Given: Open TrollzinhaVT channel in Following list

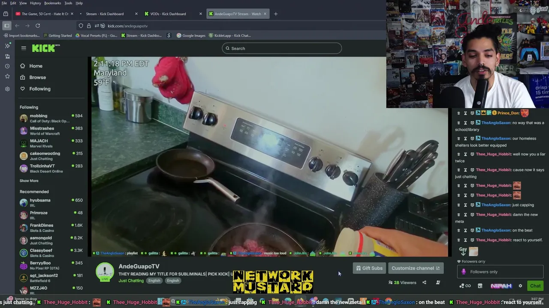Looking at the screenshot, I should coord(51,169).
